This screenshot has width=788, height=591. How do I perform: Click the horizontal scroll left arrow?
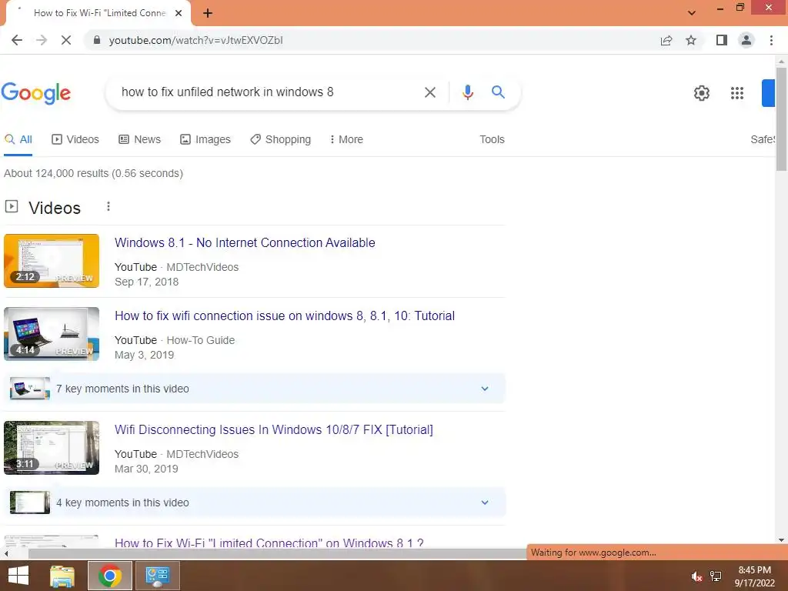[6, 554]
